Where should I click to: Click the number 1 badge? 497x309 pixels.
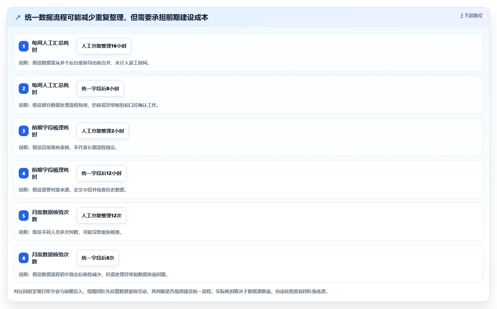pyautogui.click(x=24, y=46)
